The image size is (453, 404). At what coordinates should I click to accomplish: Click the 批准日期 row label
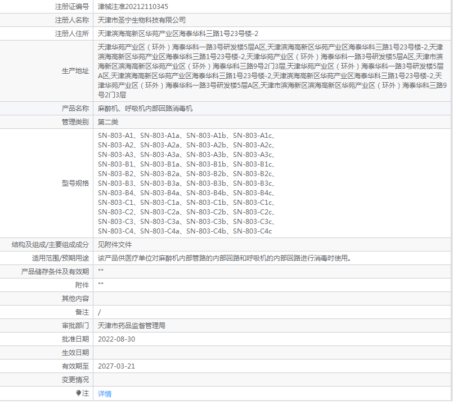click(75, 339)
